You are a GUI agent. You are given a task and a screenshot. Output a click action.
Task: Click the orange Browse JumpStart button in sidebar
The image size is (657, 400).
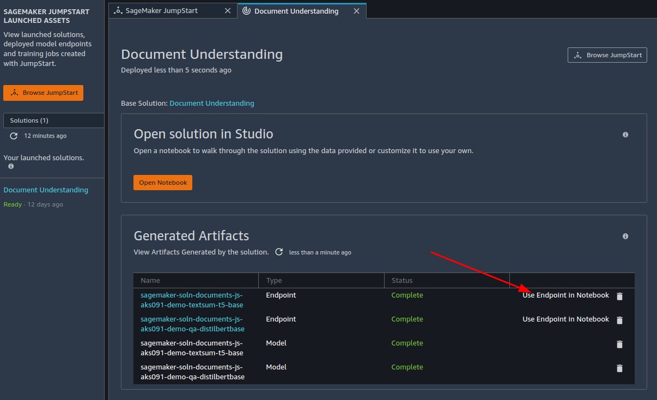pyautogui.click(x=43, y=93)
